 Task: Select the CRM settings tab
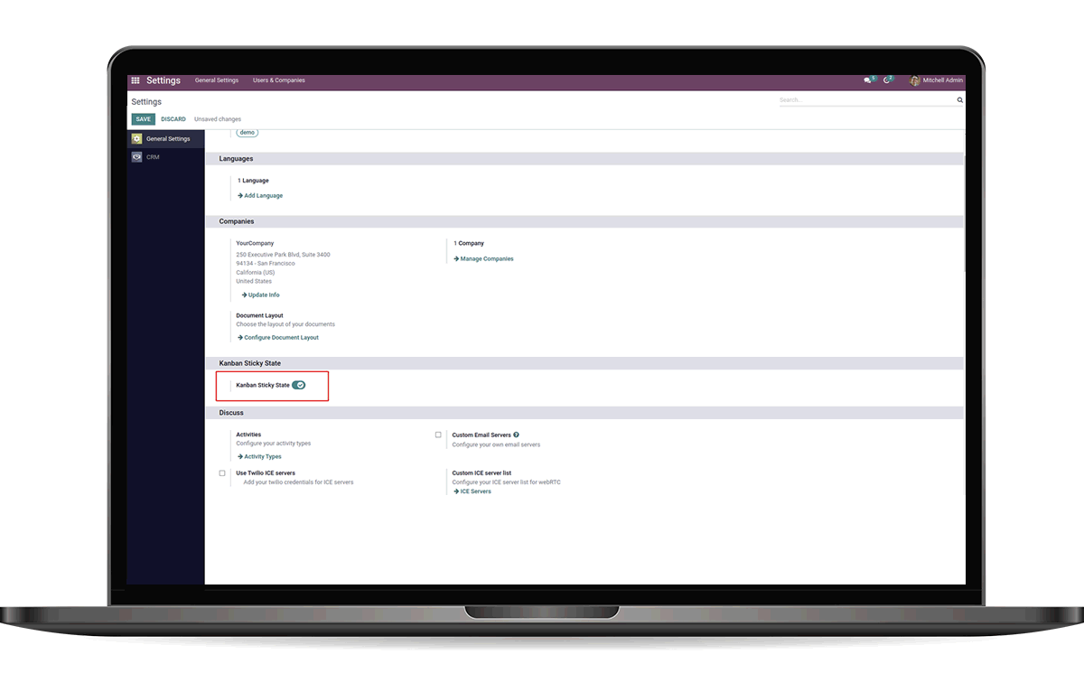coord(165,157)
